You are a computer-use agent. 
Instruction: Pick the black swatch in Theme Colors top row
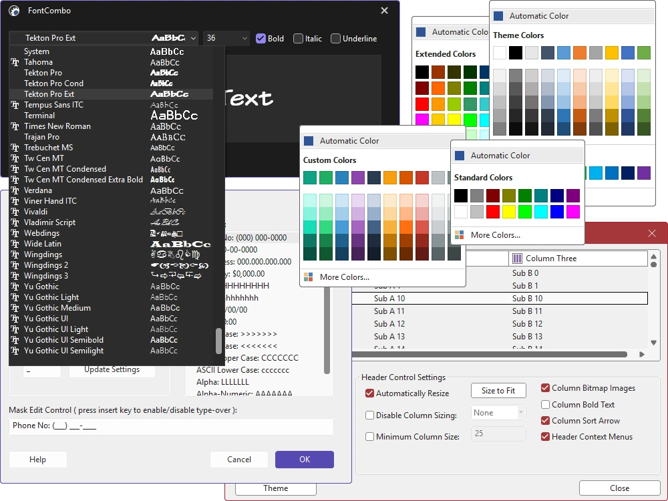(x=516, y=53)
